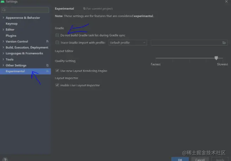This screenshot has height=161, width=231.
Task: Expand Other Settings section arrow
Action: pyautogui.click(x=3, y=65)
